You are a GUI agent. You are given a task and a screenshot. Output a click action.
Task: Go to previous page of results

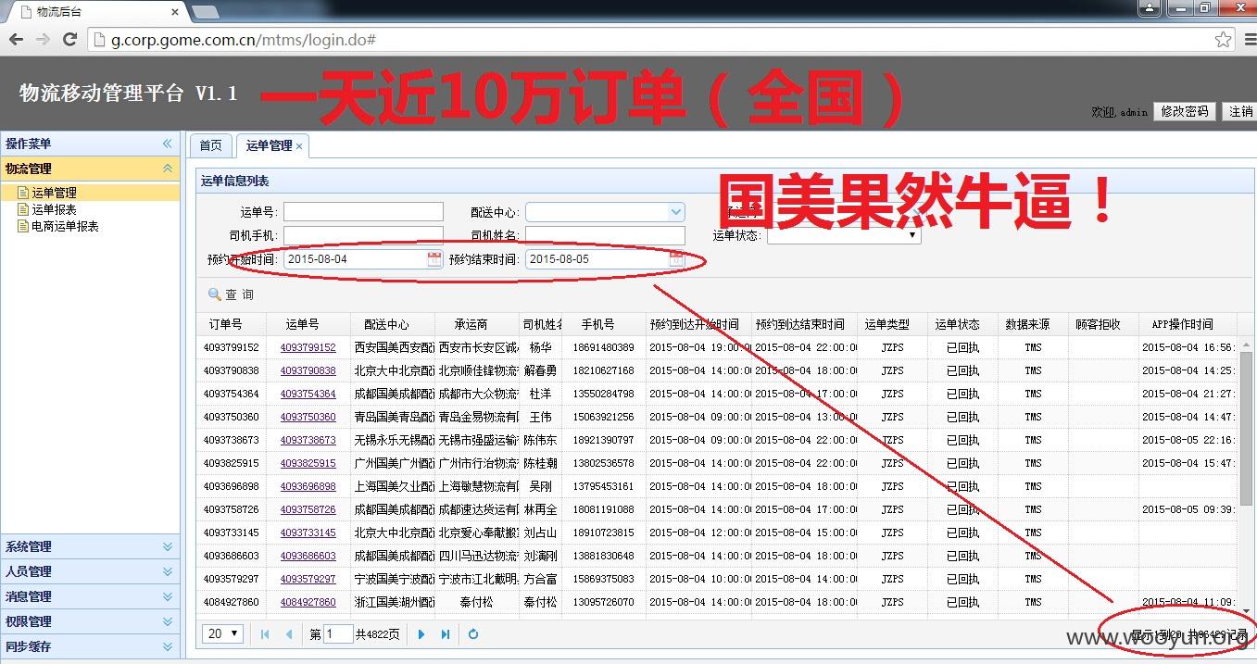289,634
